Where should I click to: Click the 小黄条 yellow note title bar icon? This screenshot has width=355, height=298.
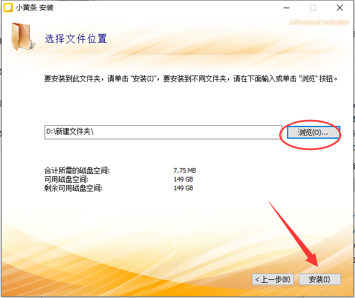[8, 8]
